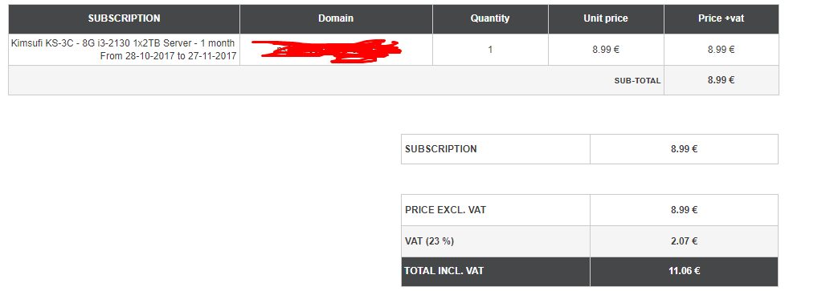Click the SUB-TOTAL label
Viewport: 834px width, 291px height.
coord(637,81)
